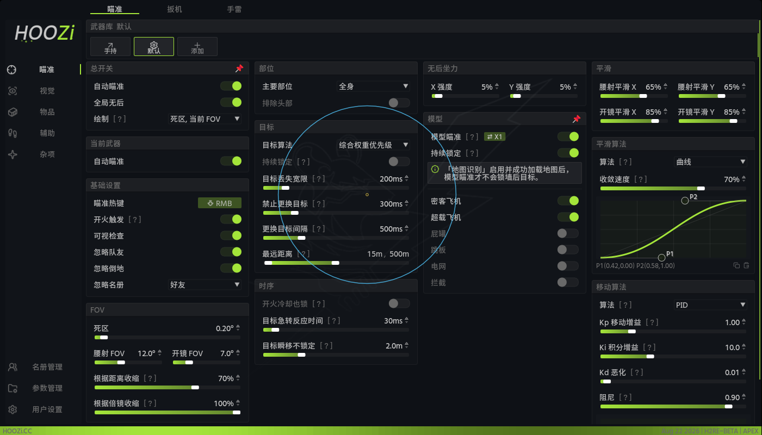The height and width of the screenshot is (435, 762).
Task: Click the help [?] beside 模型瞄准
Action: [x=472, y=137]
